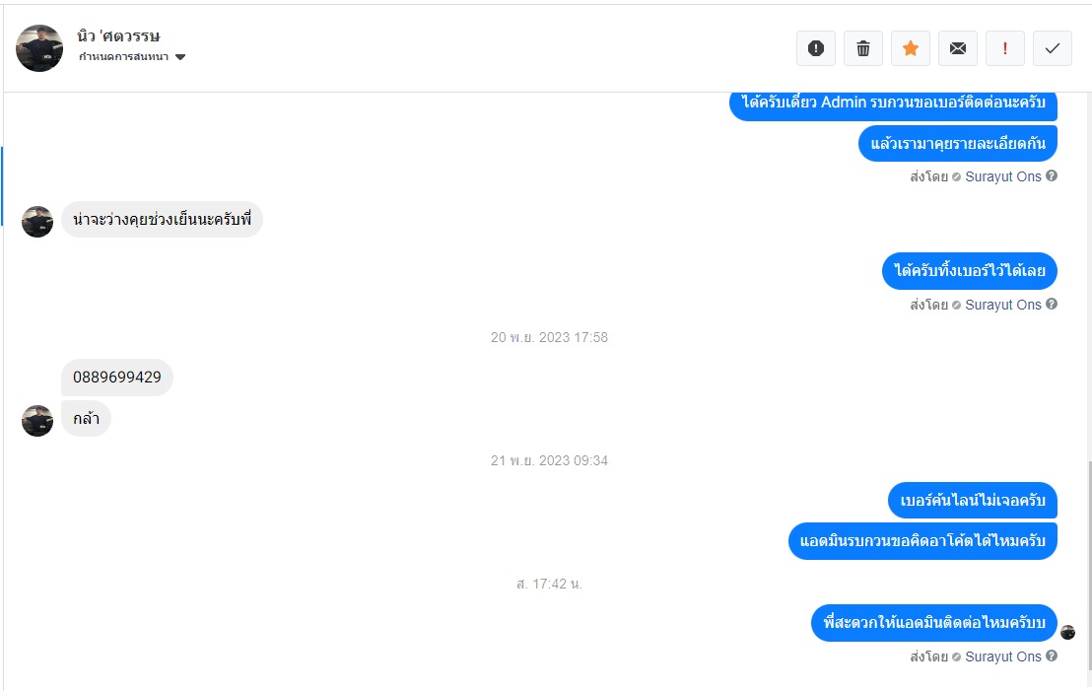Screen dimensions: 1092x691
Task: Move conversation to trash with bin icon
Action: [863, 48]
